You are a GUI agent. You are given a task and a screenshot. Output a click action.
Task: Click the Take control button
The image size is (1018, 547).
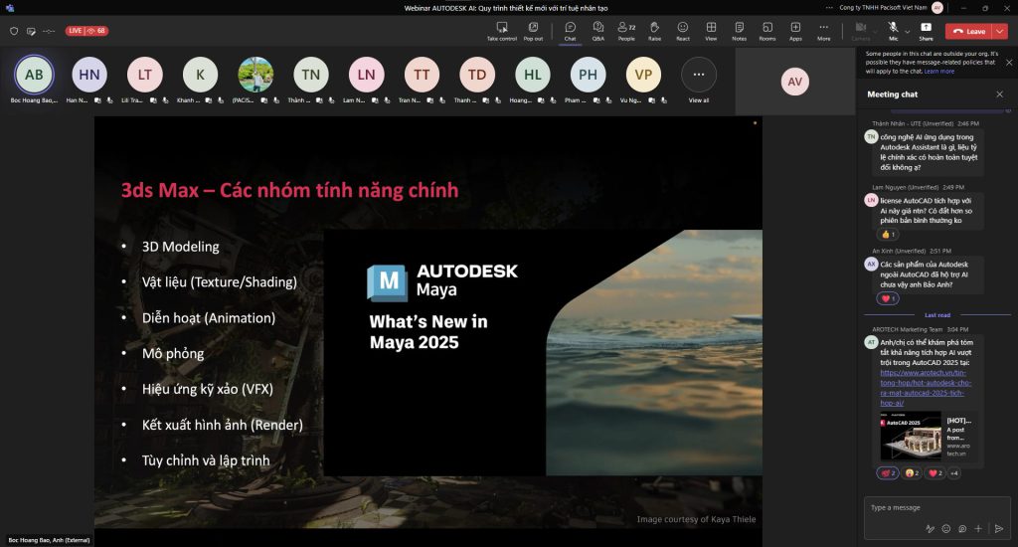502,31
